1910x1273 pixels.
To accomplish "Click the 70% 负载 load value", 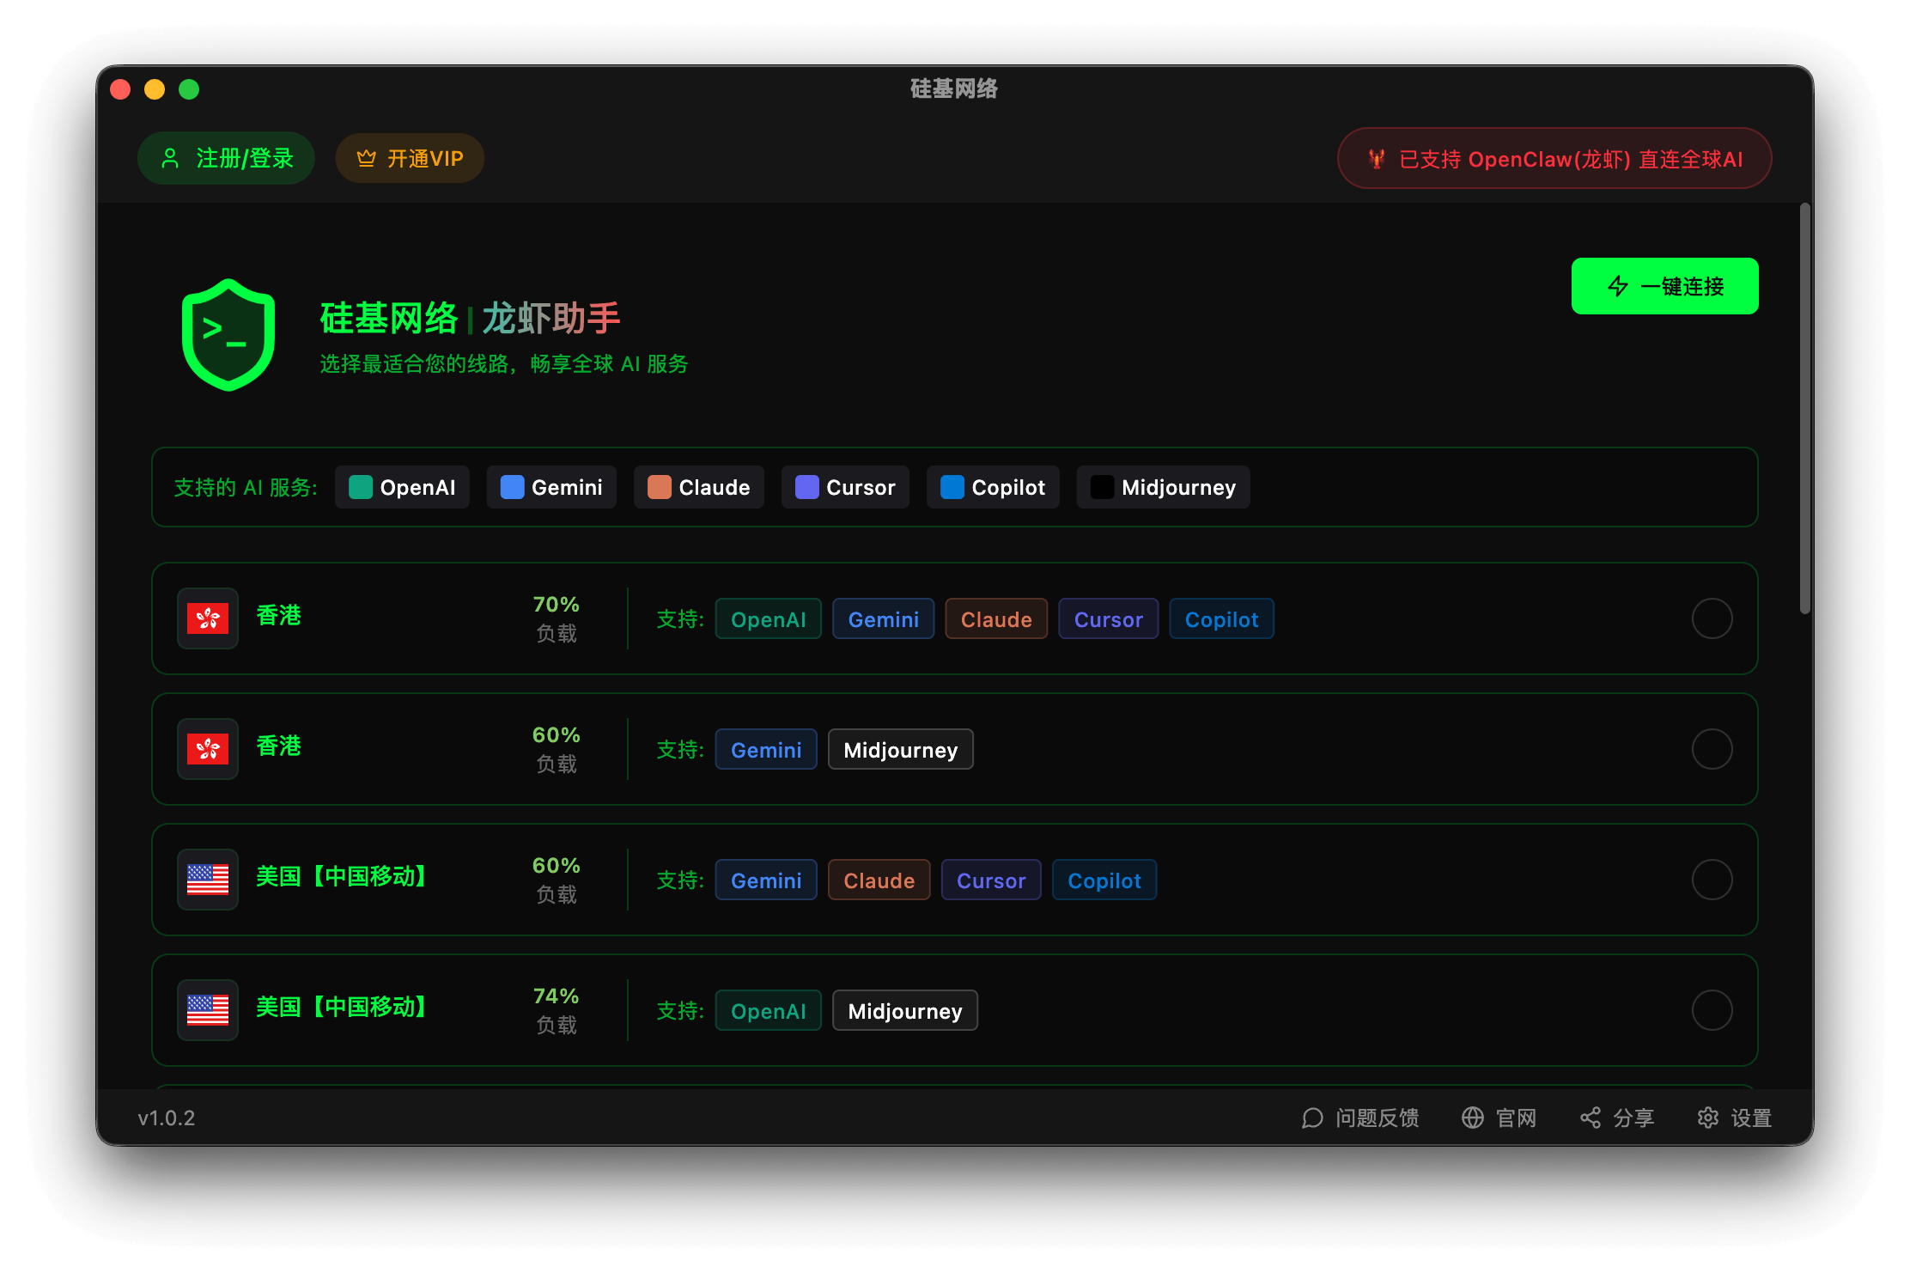I will pyautogui.click(x=556, y=618).
